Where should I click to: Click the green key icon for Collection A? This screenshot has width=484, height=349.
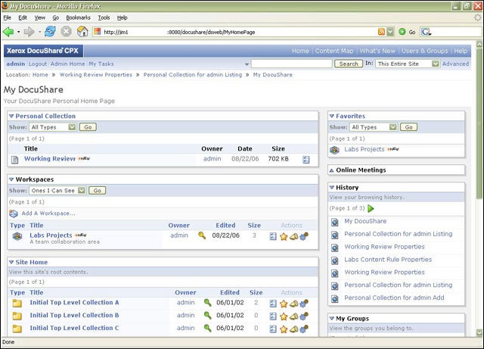click(x=208, y=303)
